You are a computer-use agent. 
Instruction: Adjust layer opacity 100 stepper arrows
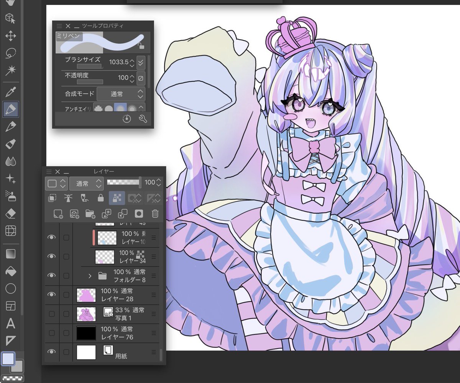(159, 183)
